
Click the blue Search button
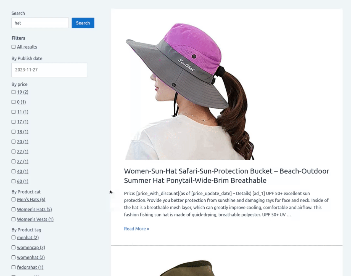tap(83, 23)
